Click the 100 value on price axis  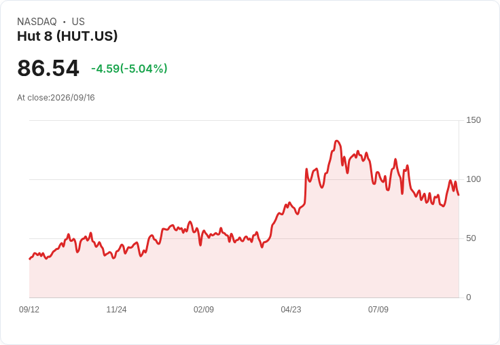(474, 179)
